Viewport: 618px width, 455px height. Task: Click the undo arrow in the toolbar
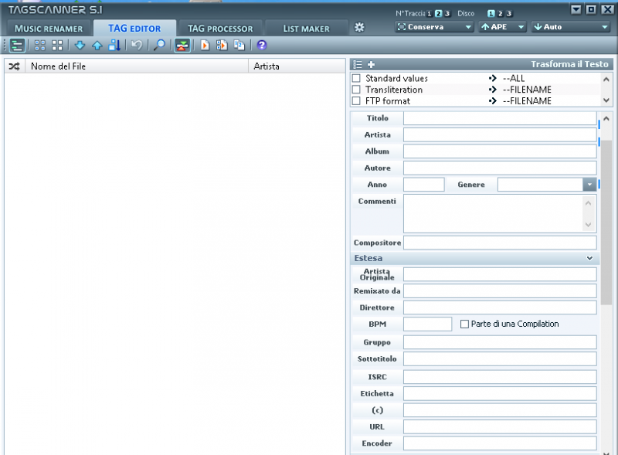137,46
